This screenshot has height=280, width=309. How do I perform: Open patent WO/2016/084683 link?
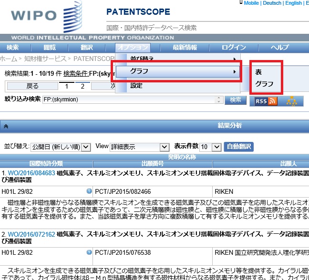(x=31, y=173)
